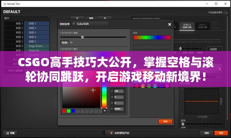Open the ColorShift lighting effect dropdown
Viewport: 231px width, 138px height.
[90, 24]
